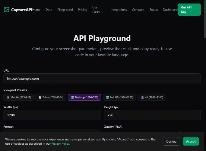Navigate to Integrations
Screen dimensions: 206x151
[119, 10]
